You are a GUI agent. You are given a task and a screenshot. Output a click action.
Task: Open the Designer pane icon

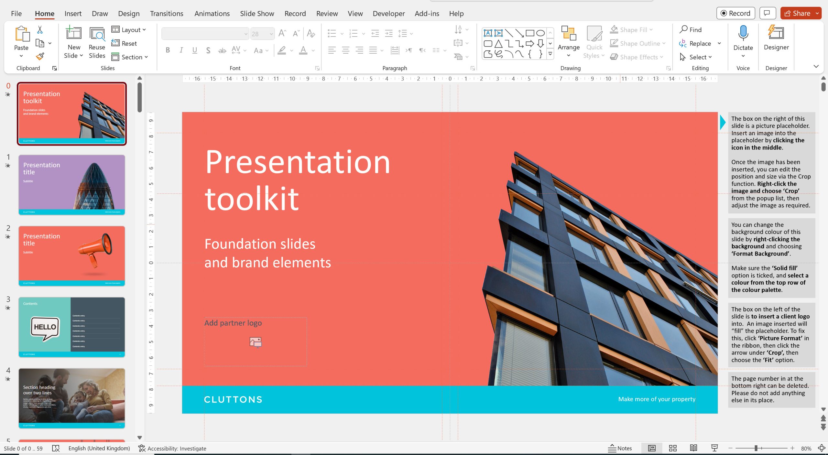[776, 33]
